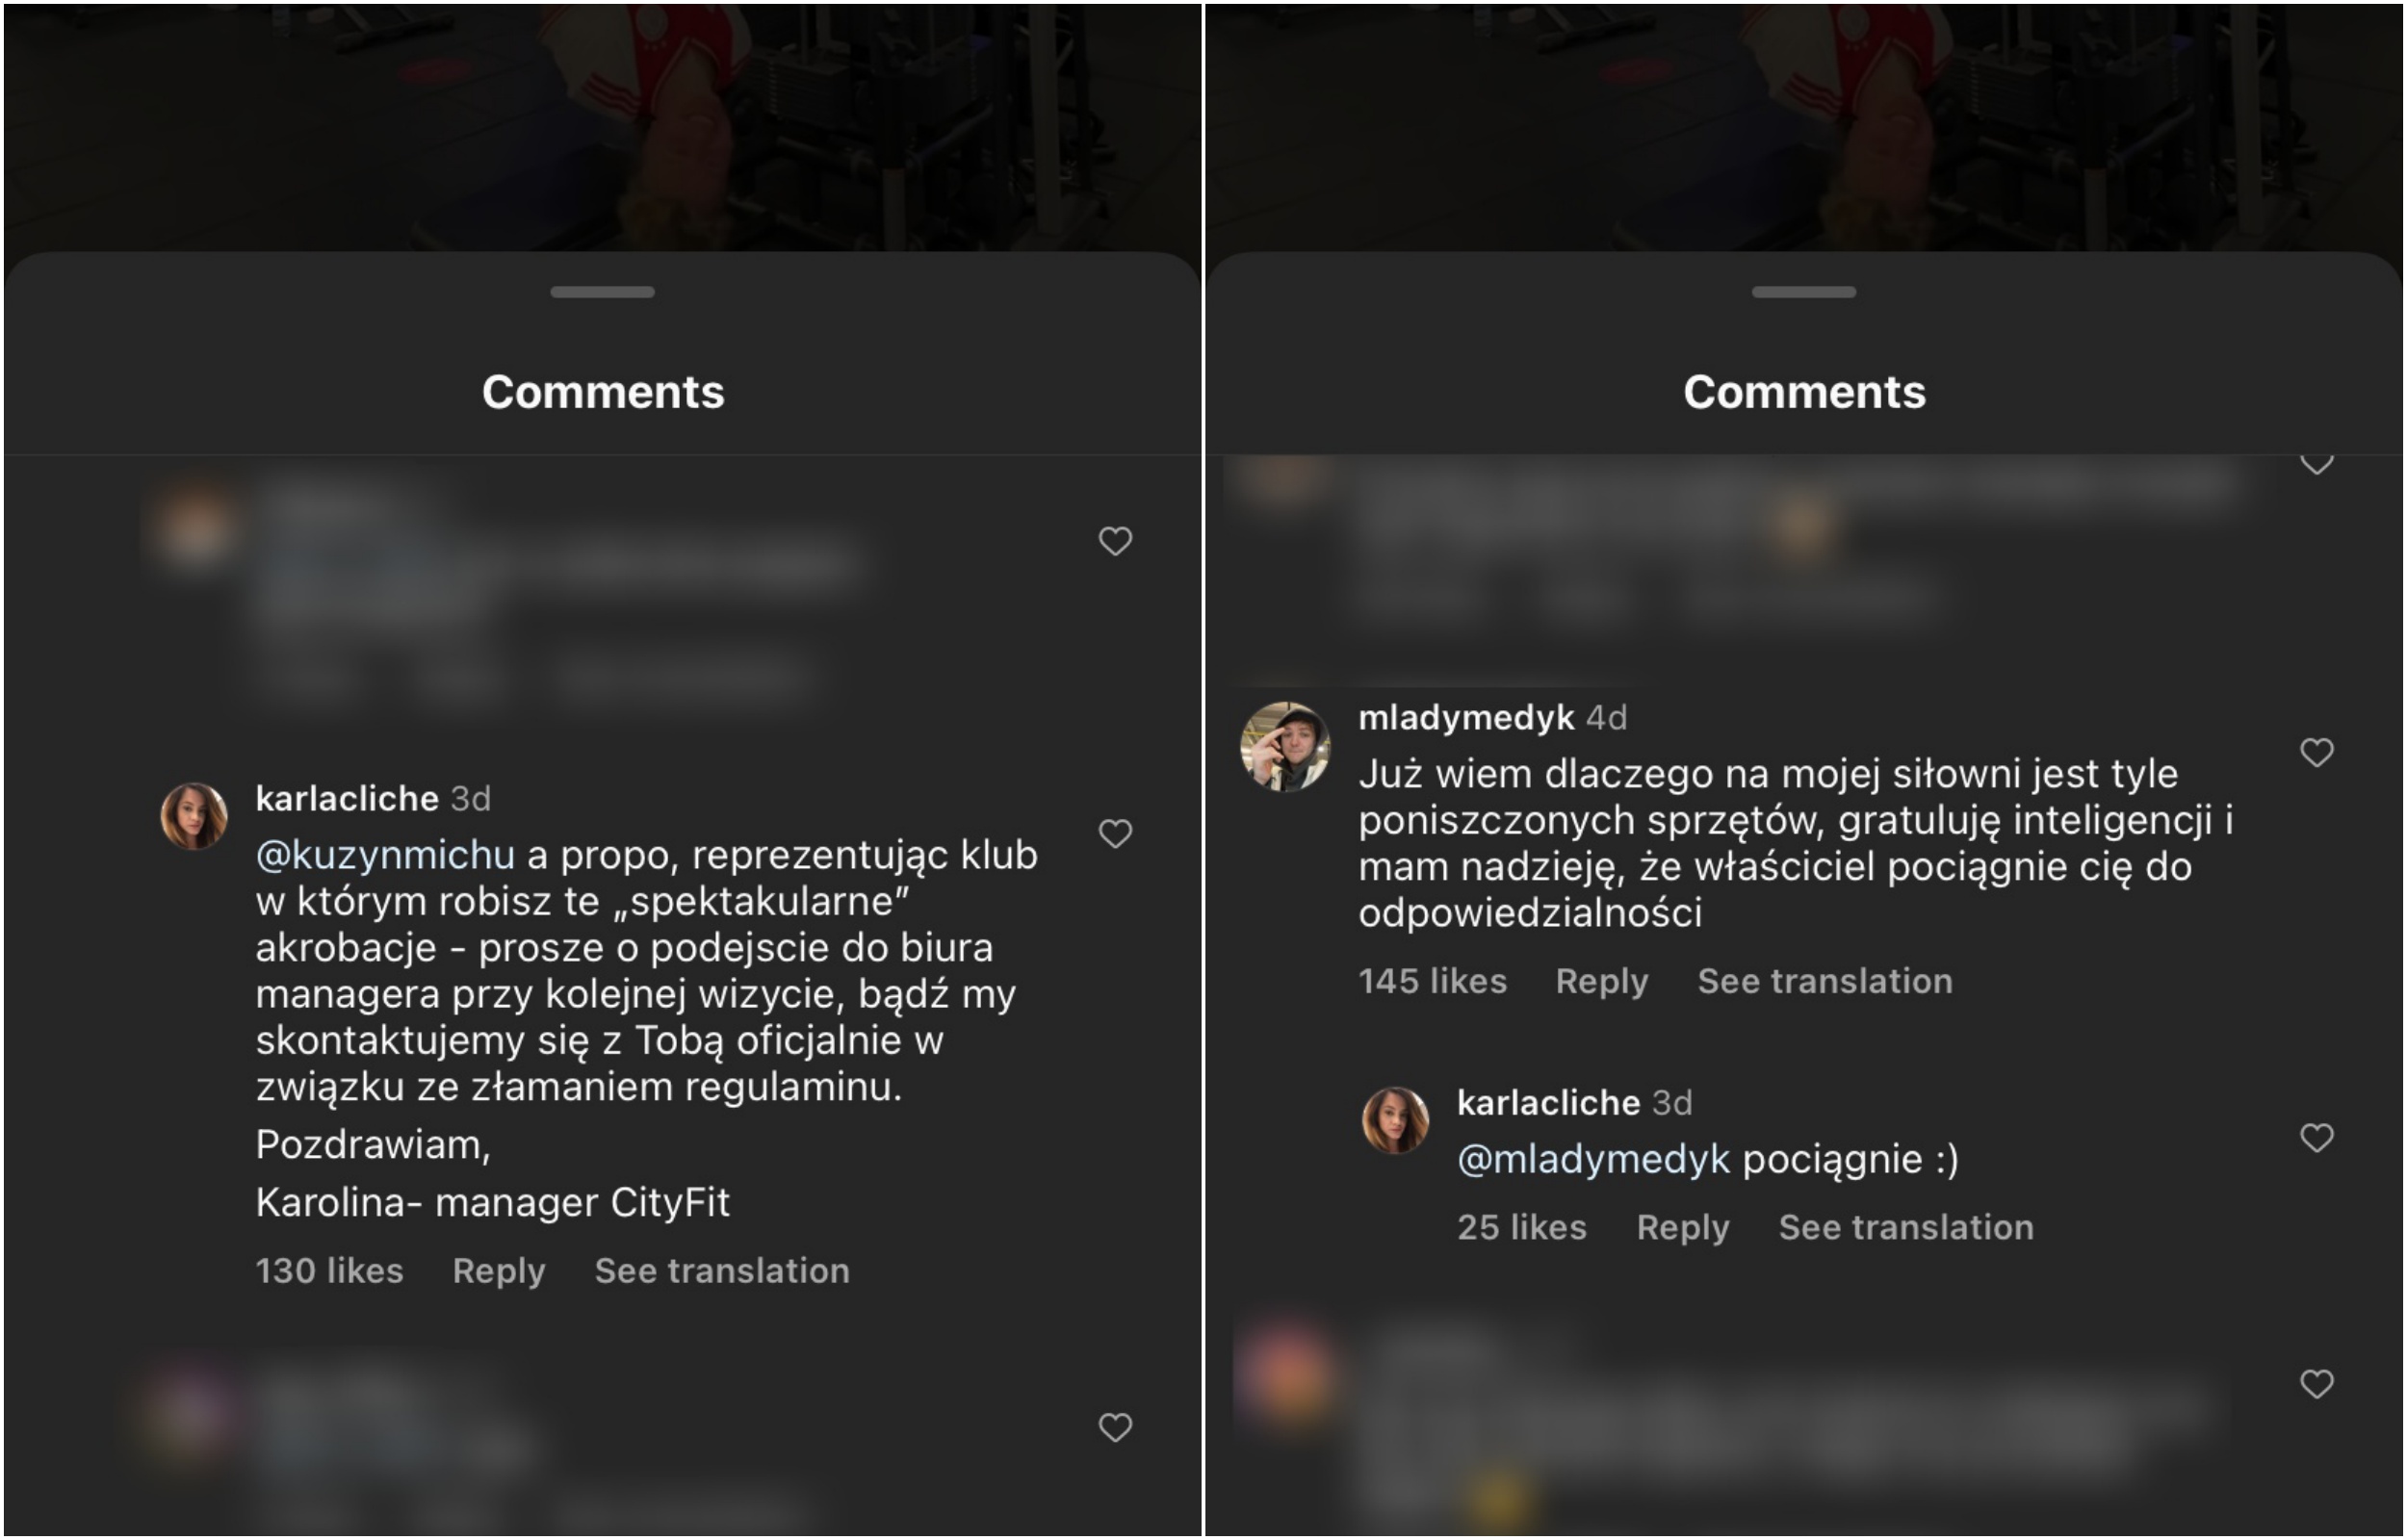Image resolution: width=2407 pixels, height=1540 pixels.
Task: See translation of mladymedyk's comment
Action: coord(1825,982)
